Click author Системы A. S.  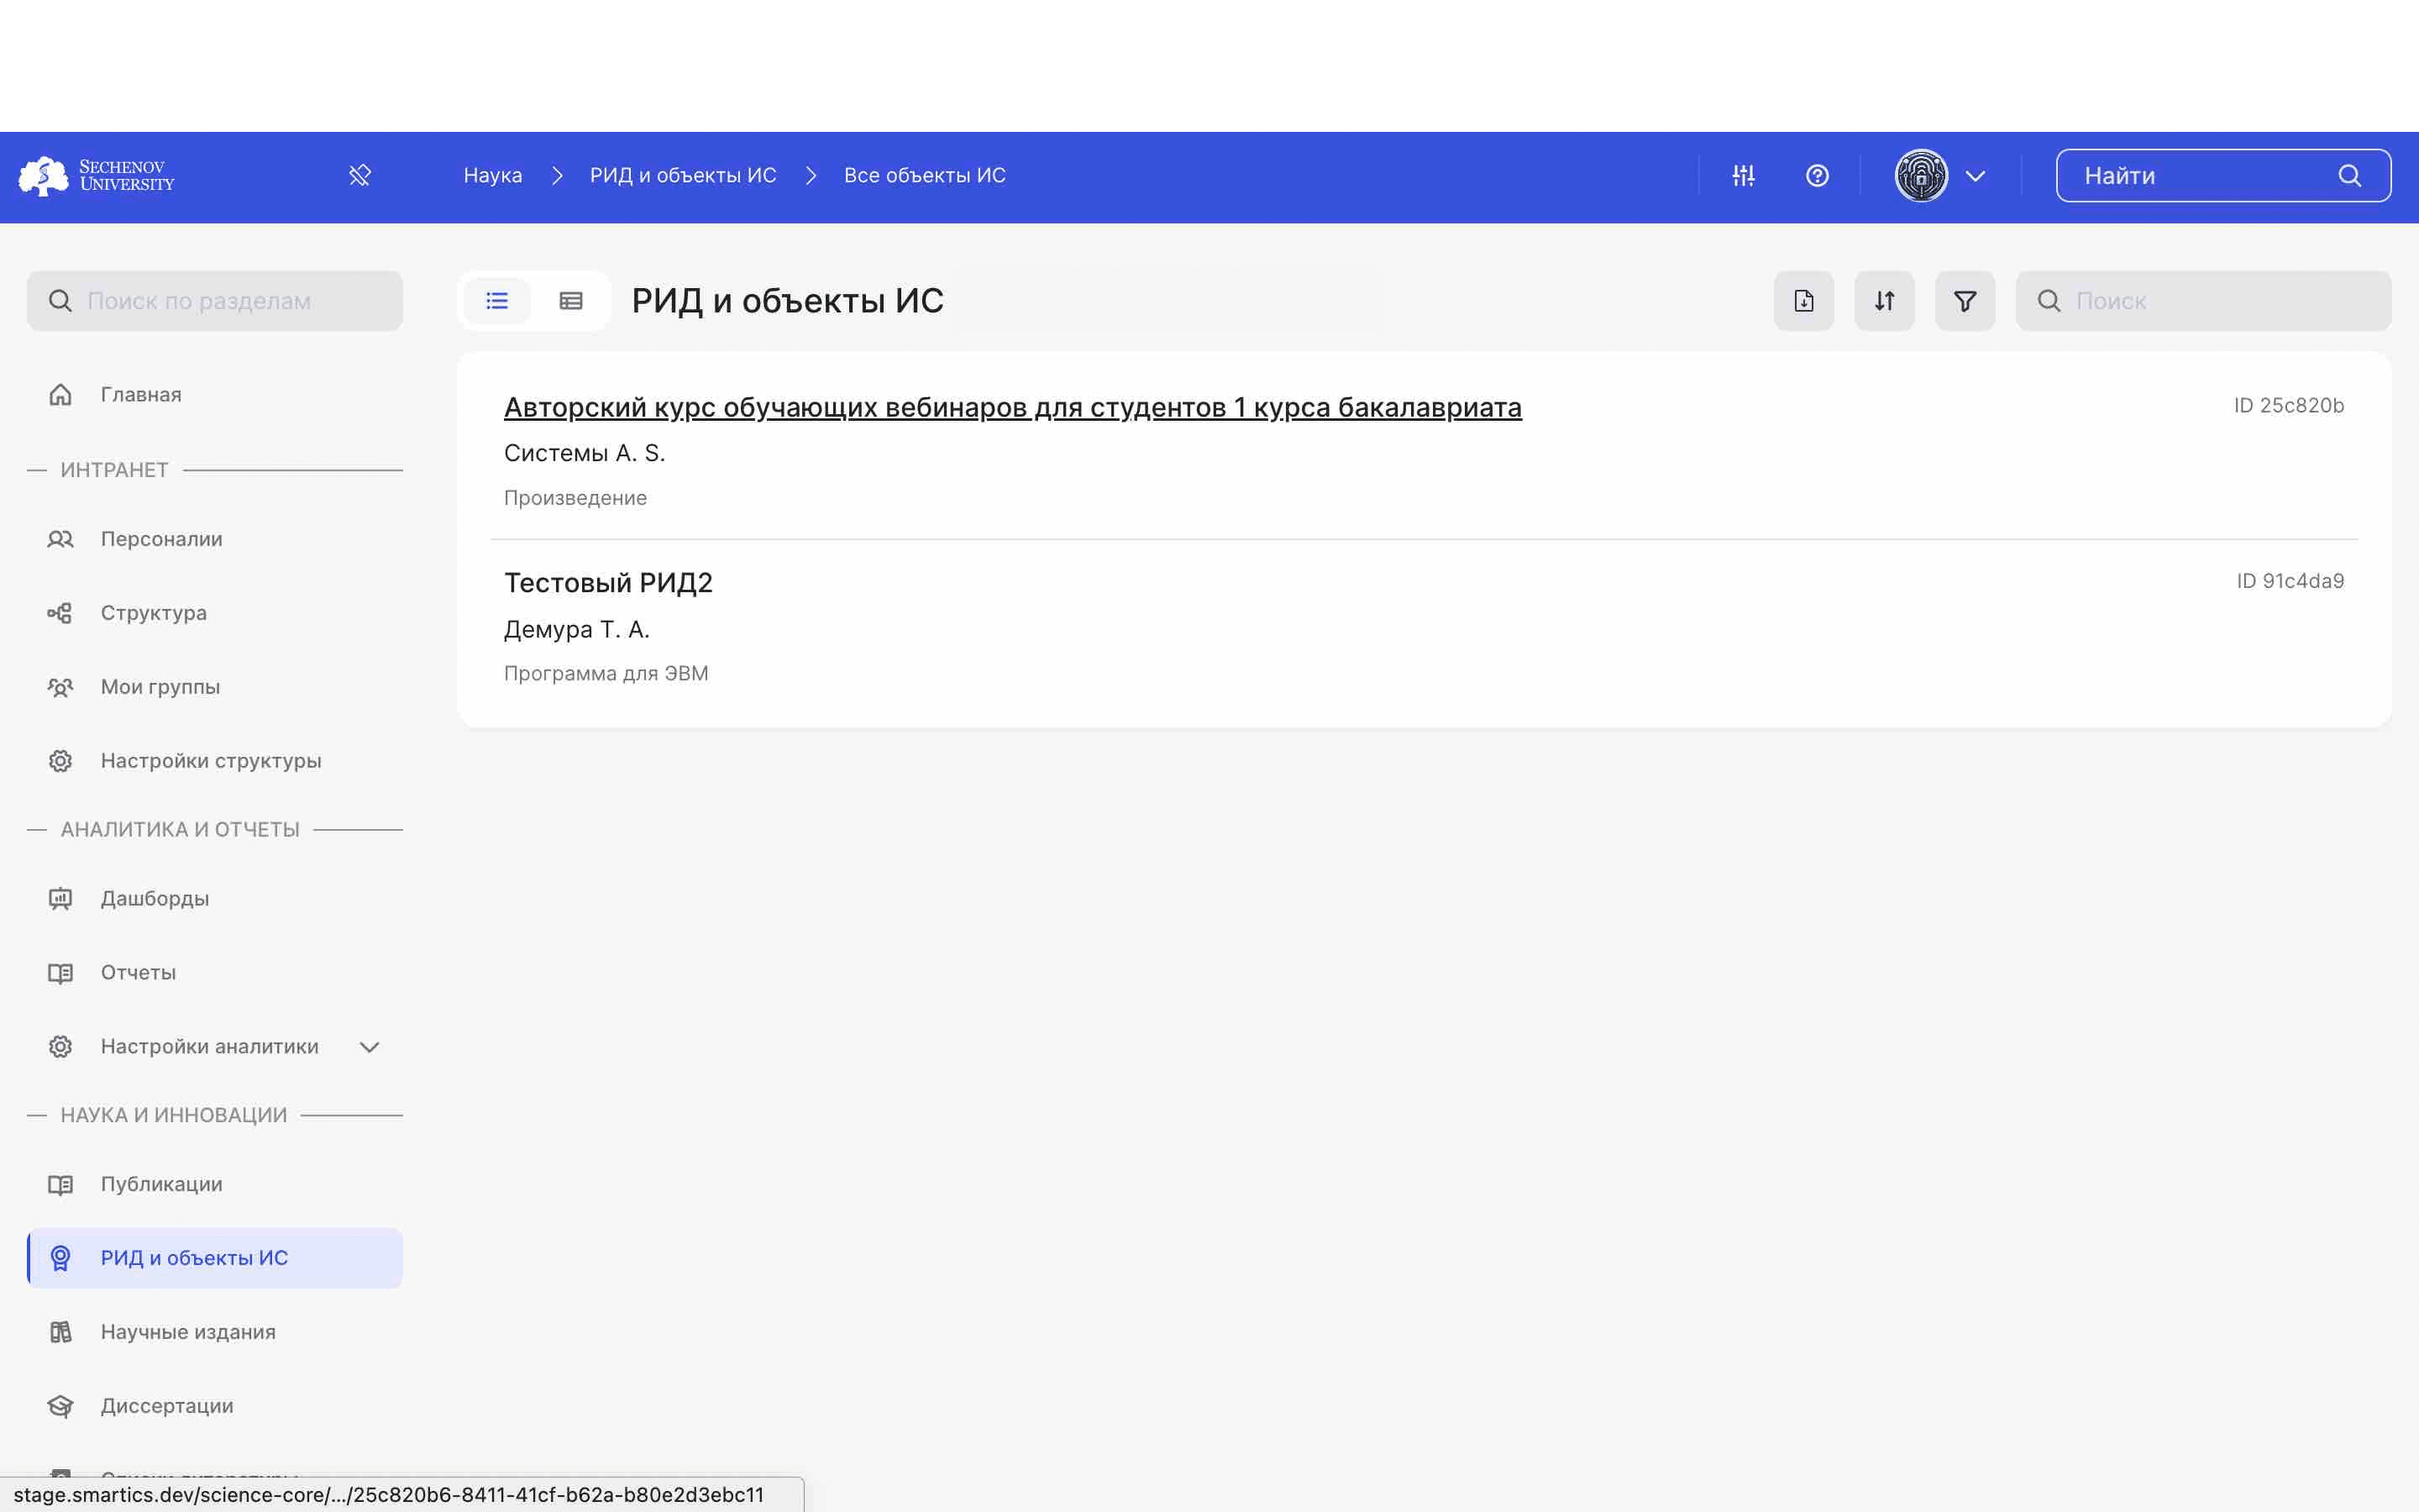(x=585, y=453)
